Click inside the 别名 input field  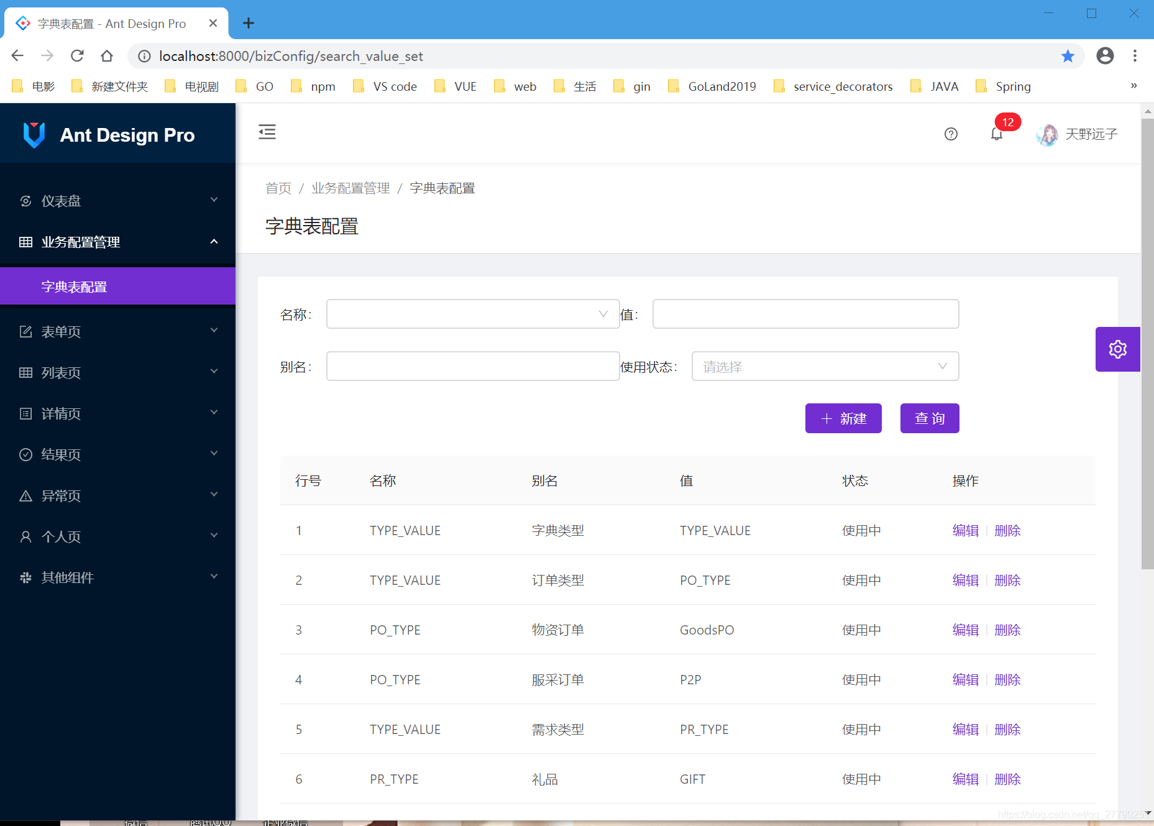[472, 366]
